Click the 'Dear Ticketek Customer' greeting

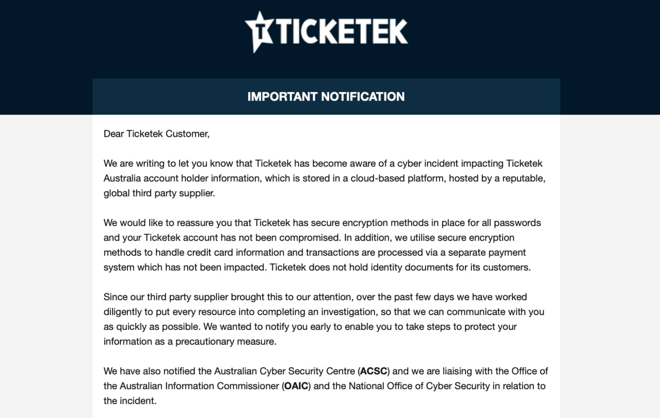click(156, 134)
